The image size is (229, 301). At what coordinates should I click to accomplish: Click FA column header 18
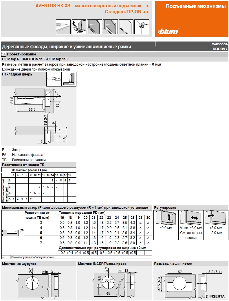click(x=70, y=175)
